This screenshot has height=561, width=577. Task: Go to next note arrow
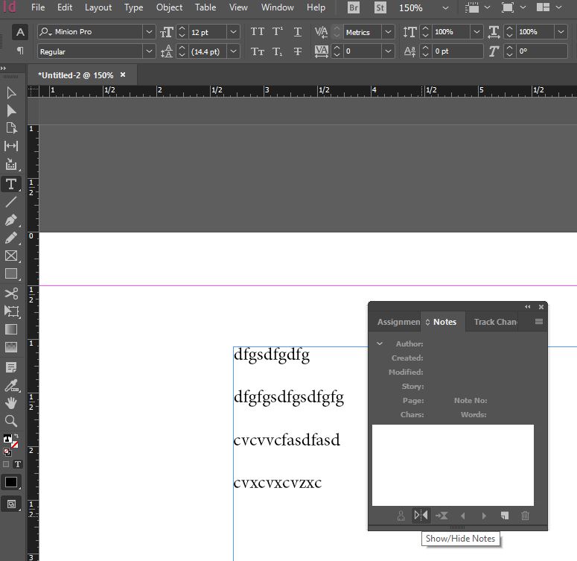484,516
